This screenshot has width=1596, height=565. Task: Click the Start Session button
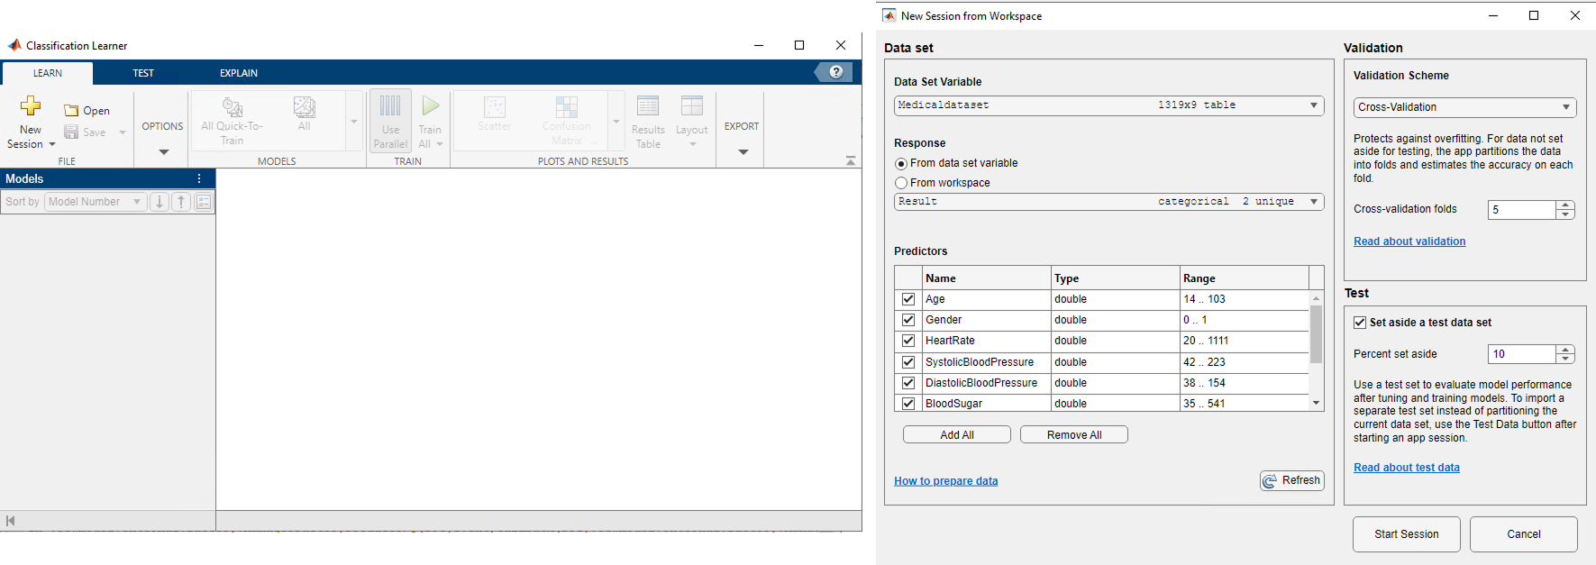tap(1406, 534)
